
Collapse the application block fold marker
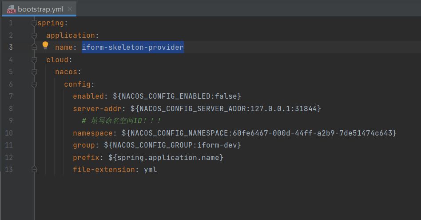tap(34, 36)
